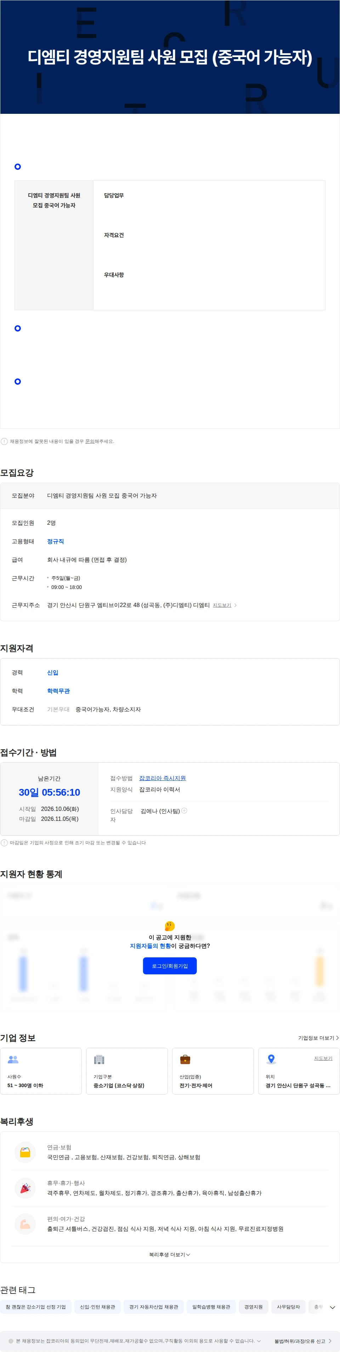Expand the copyright notice dropdown arrow
The image size is (340, 1352).
259,1341
